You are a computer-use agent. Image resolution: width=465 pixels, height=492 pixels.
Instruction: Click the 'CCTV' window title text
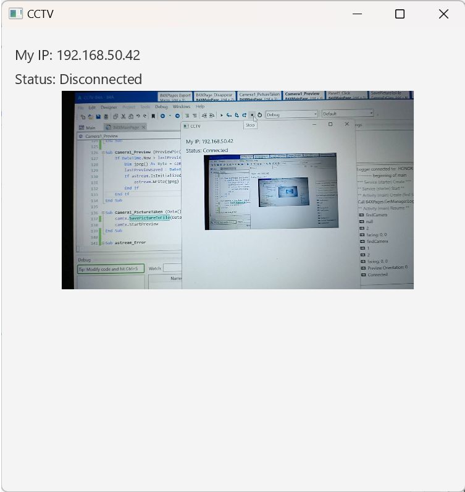(40, 14)
